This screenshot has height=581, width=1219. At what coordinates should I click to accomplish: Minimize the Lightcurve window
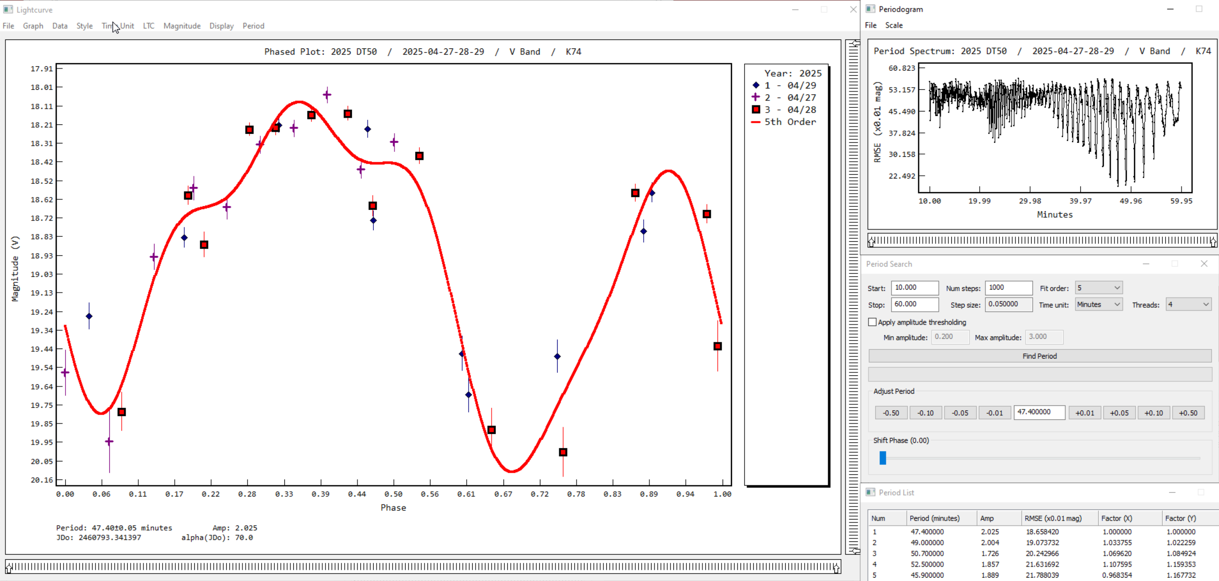(795, 10)
